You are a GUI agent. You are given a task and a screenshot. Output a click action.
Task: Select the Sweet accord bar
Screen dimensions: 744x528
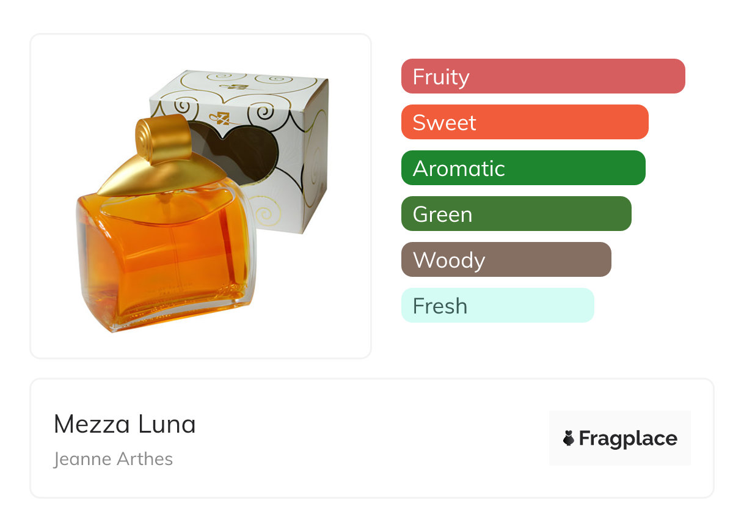click(x=524, y=122)
